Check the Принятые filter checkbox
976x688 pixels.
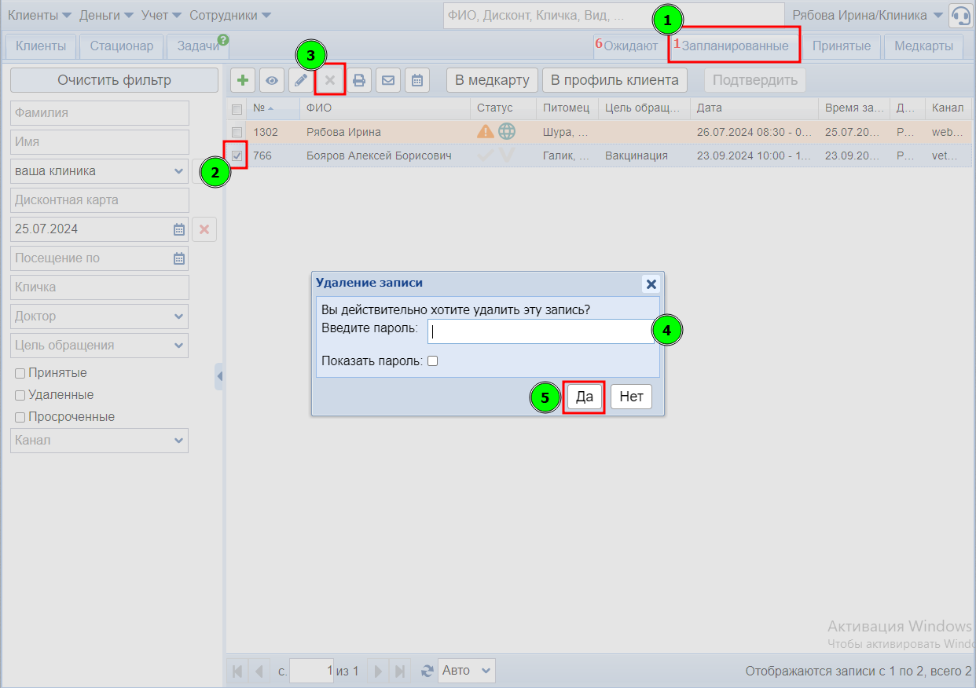[20, 373]
